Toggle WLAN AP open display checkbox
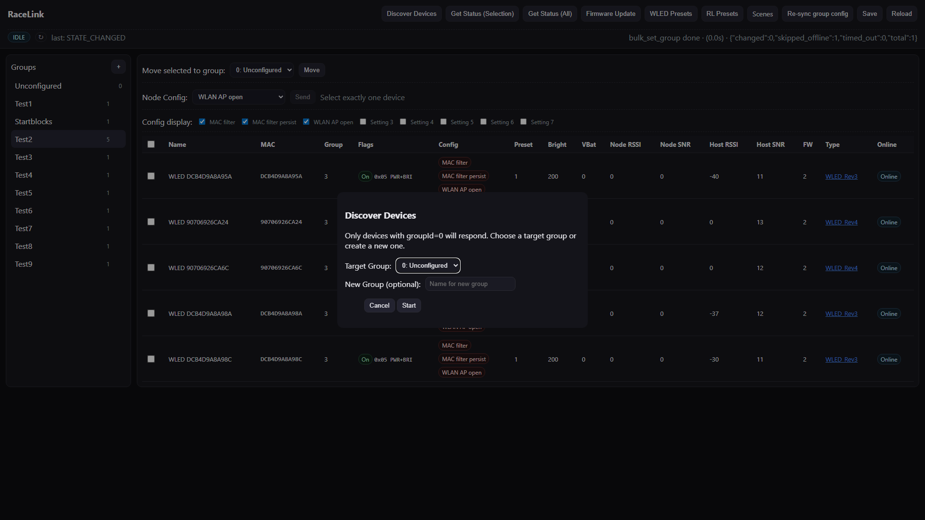The height and width of the screenshot is (520, 925). 306,122
